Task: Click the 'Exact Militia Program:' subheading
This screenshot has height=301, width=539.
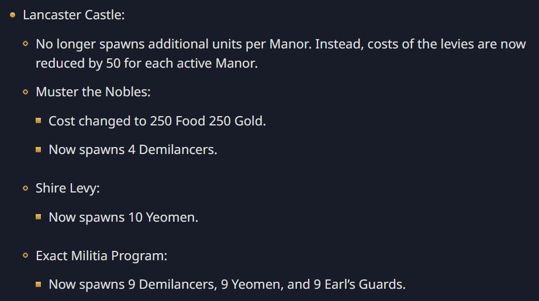Action: (102, 256)
